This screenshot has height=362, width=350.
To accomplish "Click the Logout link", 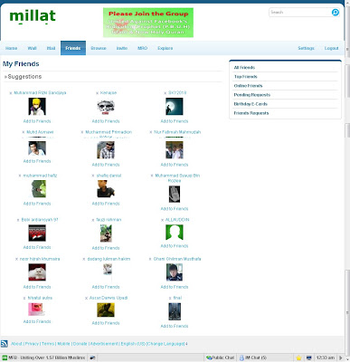I will click(x=331, y=48).
